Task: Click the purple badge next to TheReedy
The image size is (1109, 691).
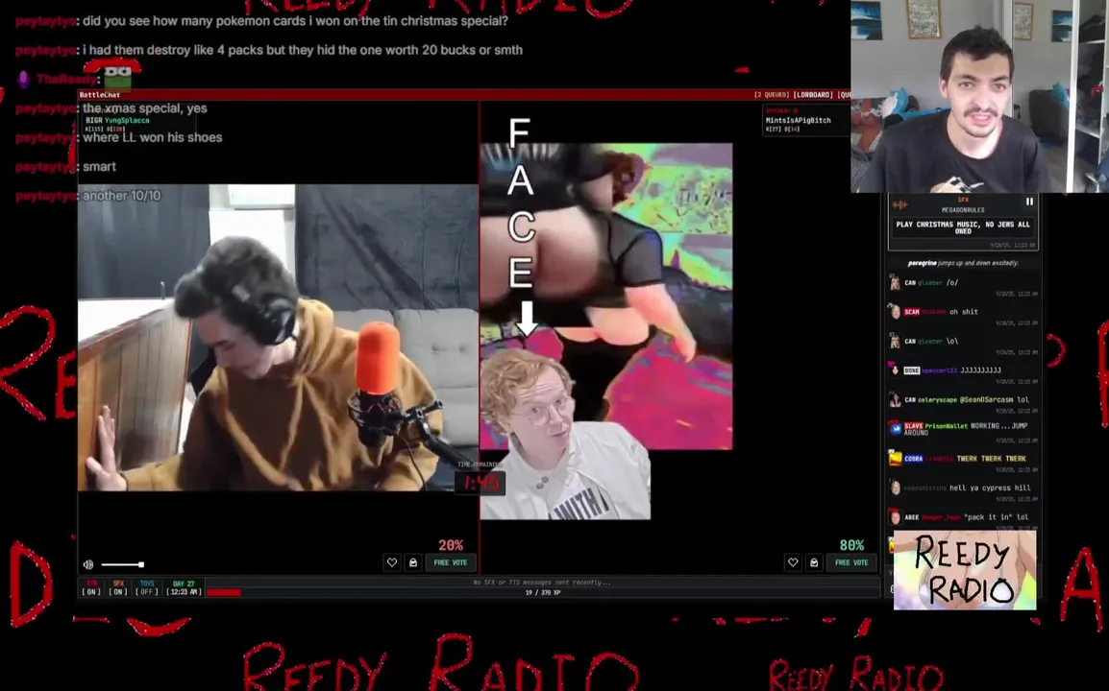Action: 23,79
